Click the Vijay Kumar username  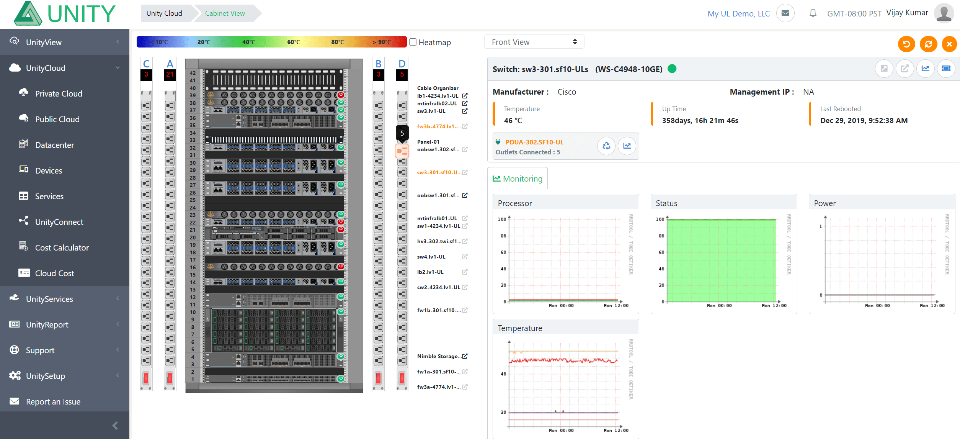coord(907,13)
